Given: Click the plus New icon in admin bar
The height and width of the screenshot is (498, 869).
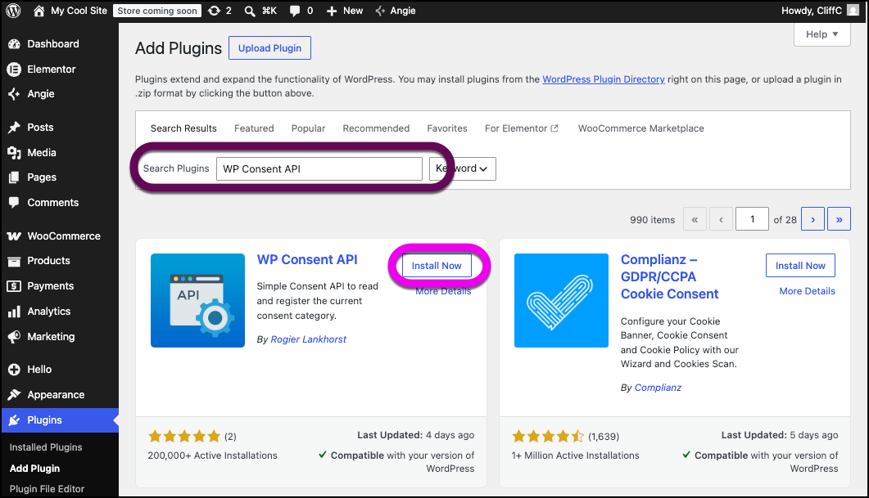Looking at the screenshot, I should (x=332, y=11).
